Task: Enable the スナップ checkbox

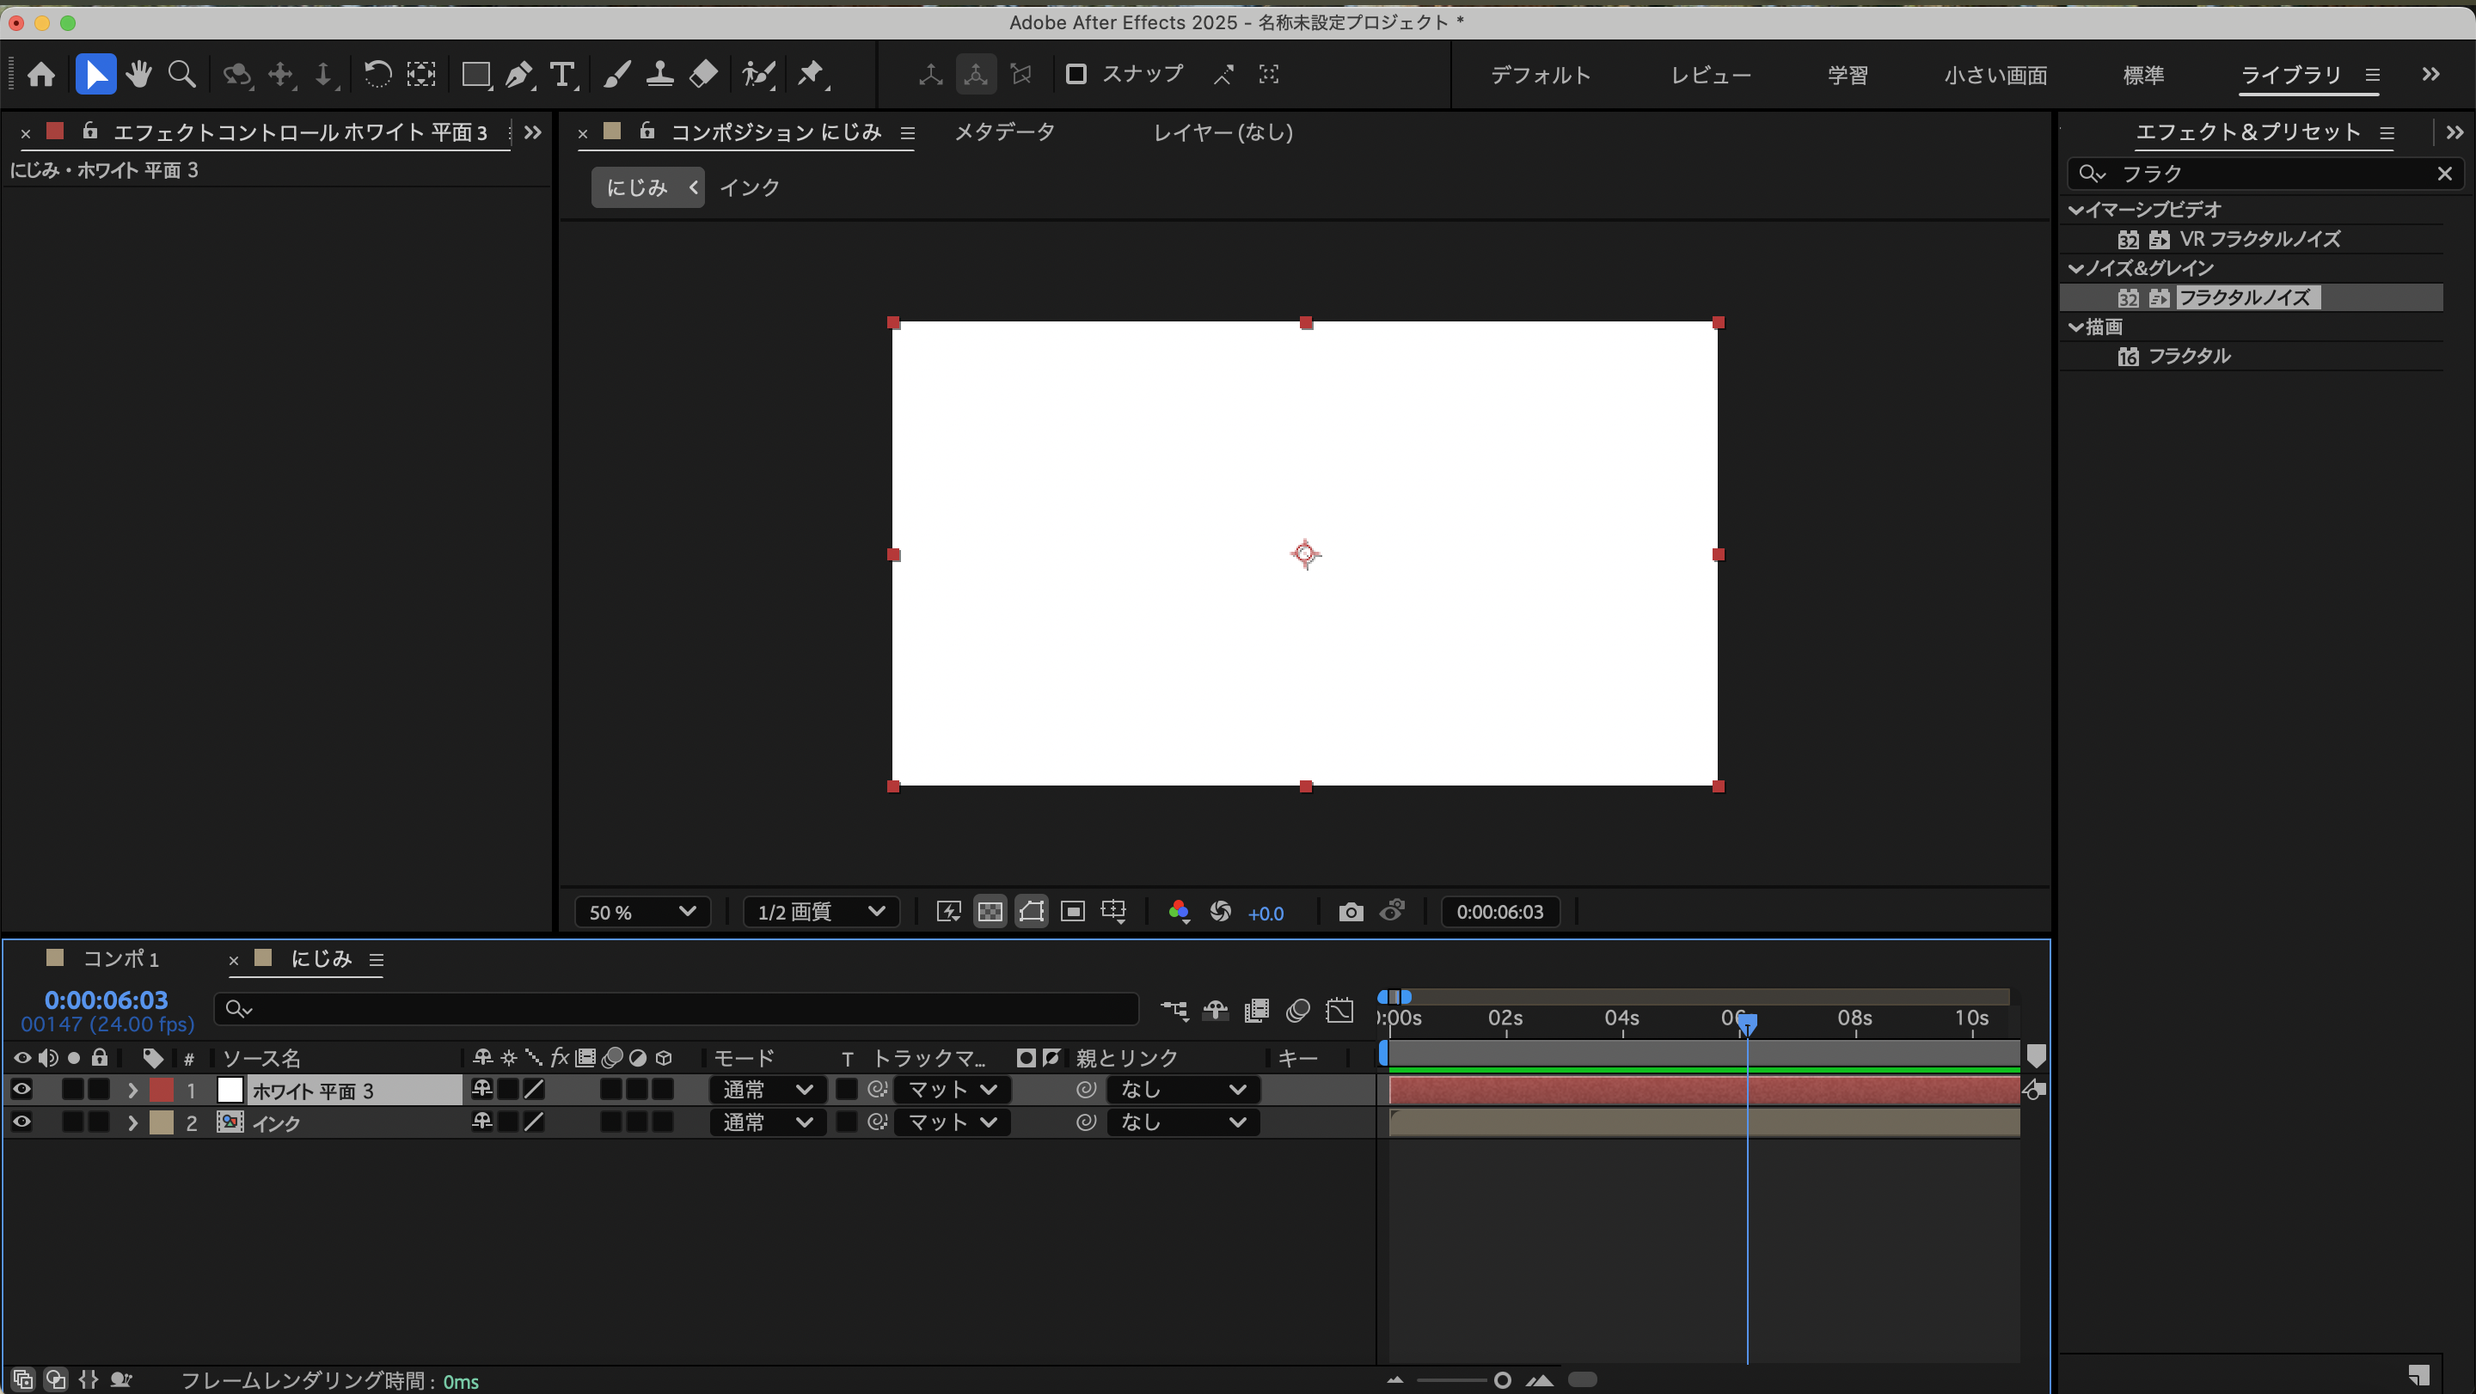Action: (1076, 74)
